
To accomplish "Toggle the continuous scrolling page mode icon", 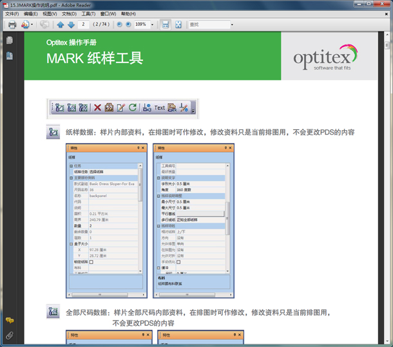I will pos(166,24).
